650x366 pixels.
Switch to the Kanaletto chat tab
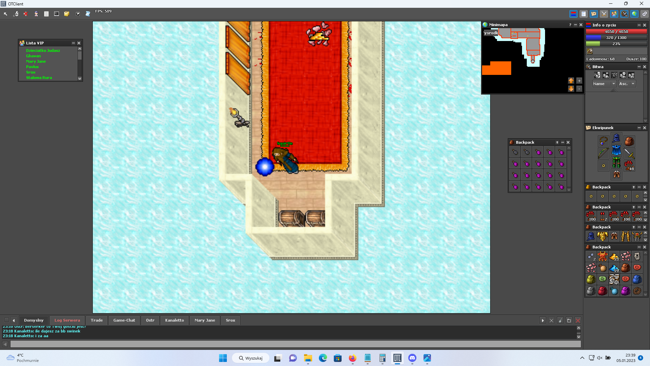(174, 320)
